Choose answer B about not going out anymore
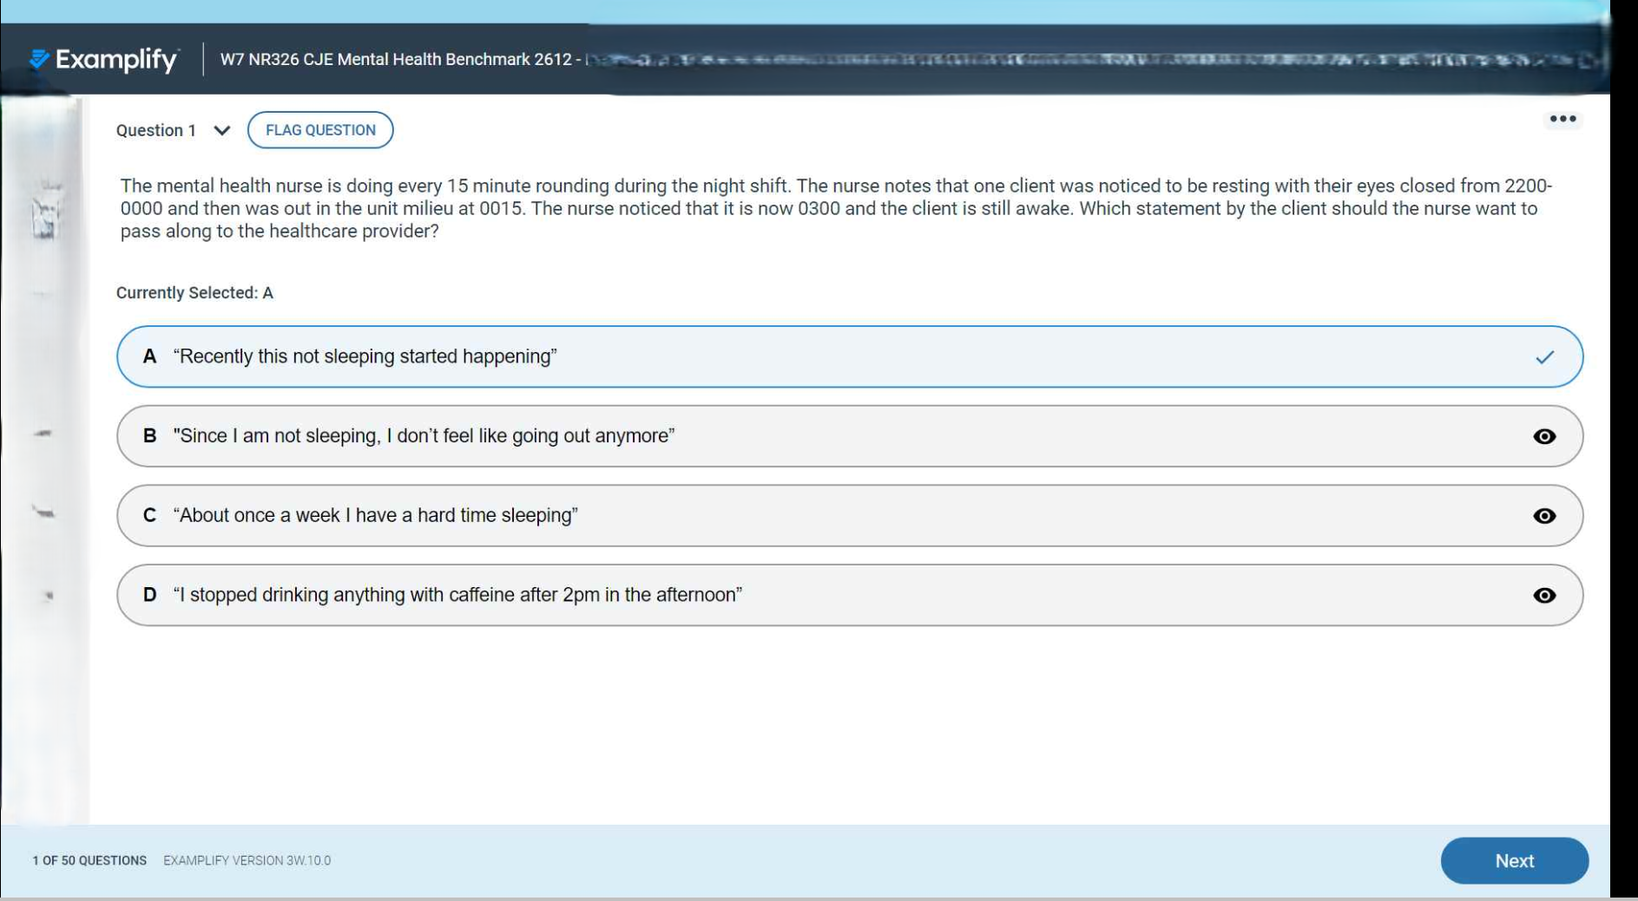This screenshot has width=1638, height=901. (x=424, y=436)
